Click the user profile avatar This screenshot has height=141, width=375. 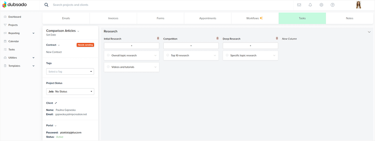(x=359, y=5)
